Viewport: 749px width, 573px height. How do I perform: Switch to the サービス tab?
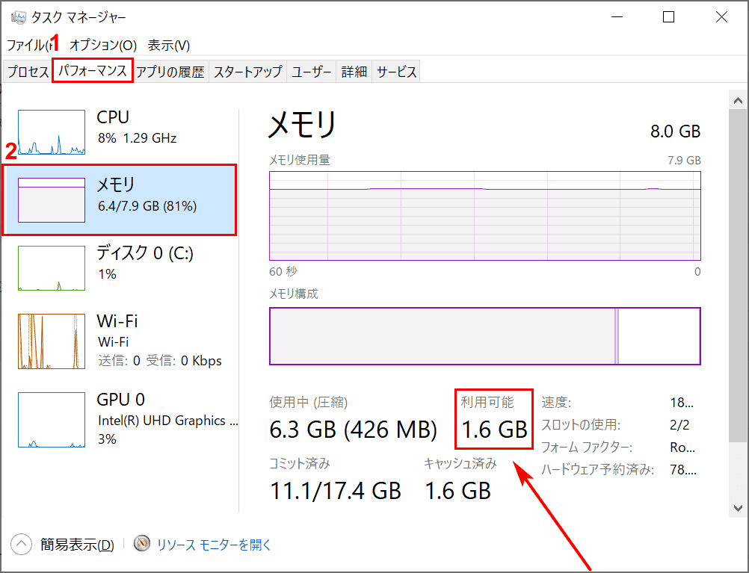(x=396, y=72)
